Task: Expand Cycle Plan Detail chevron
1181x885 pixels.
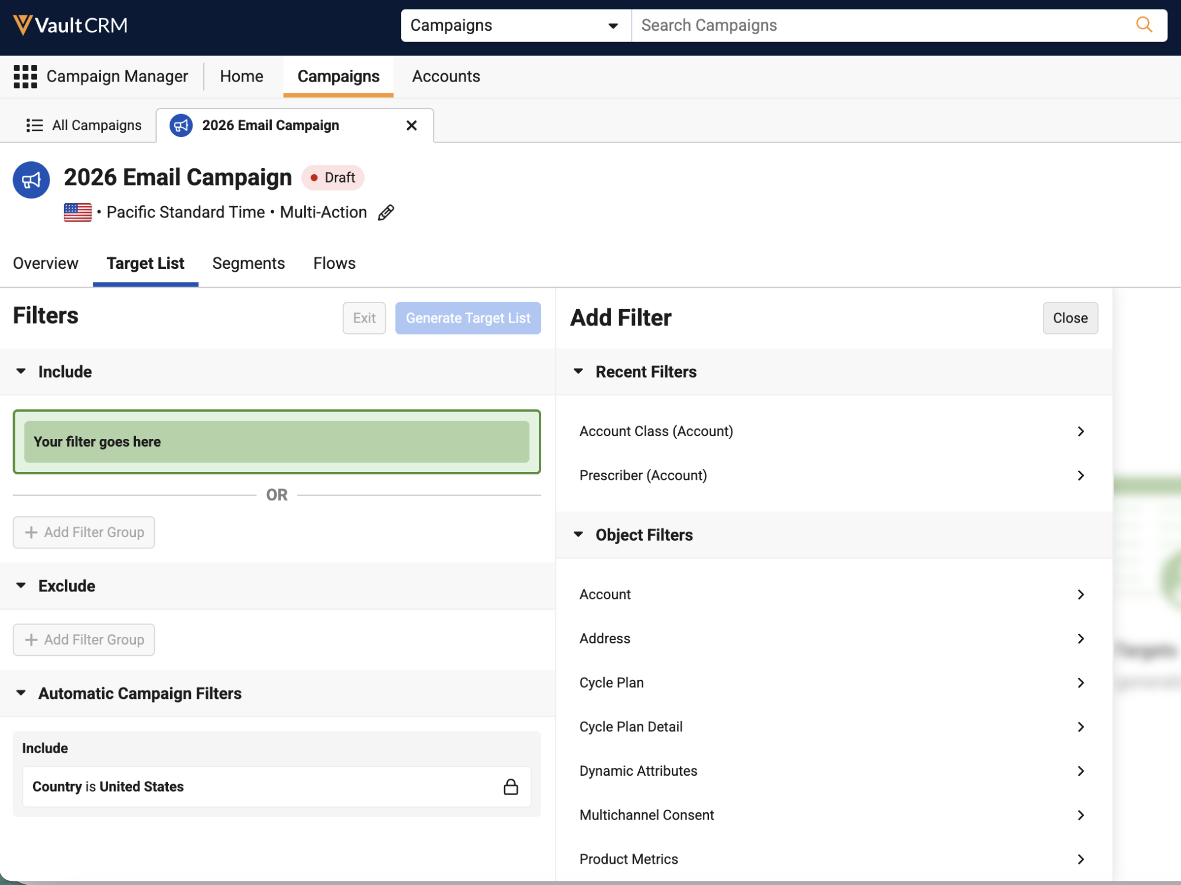Action: coord(1081,727)
